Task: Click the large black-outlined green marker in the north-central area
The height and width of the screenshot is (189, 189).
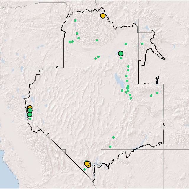Action: (x=121, y=53)
